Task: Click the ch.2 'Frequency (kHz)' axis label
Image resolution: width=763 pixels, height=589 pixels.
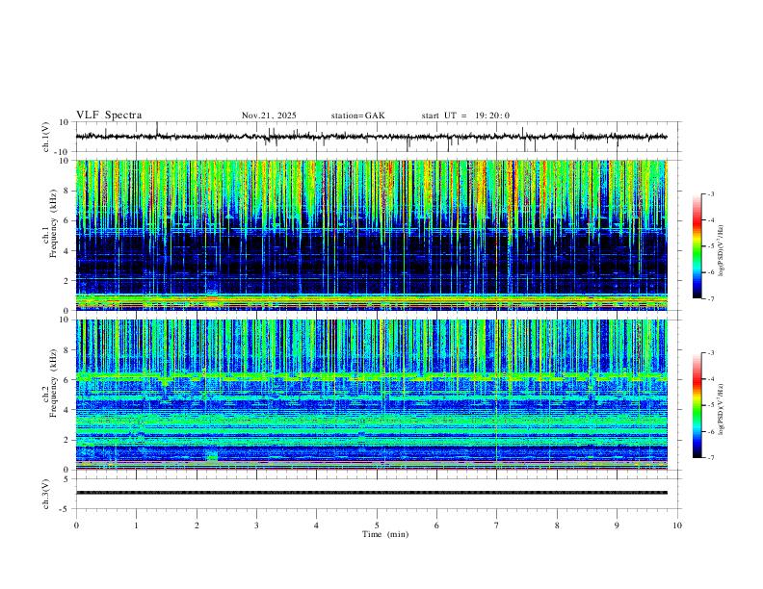Action: tap(53, 382)
